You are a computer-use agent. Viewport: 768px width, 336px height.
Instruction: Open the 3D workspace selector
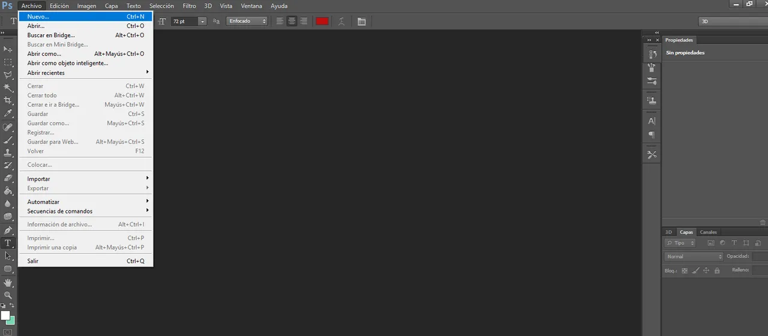(733, 21)
